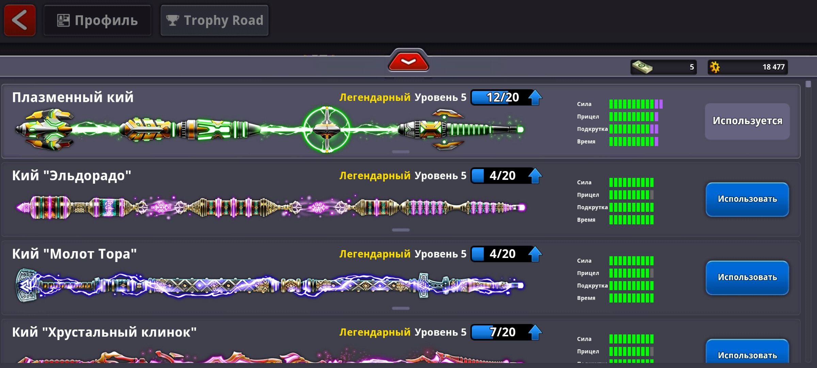Open the Trophy Road tab
This screenshot has height=368, width=817.
pos(214,20)
